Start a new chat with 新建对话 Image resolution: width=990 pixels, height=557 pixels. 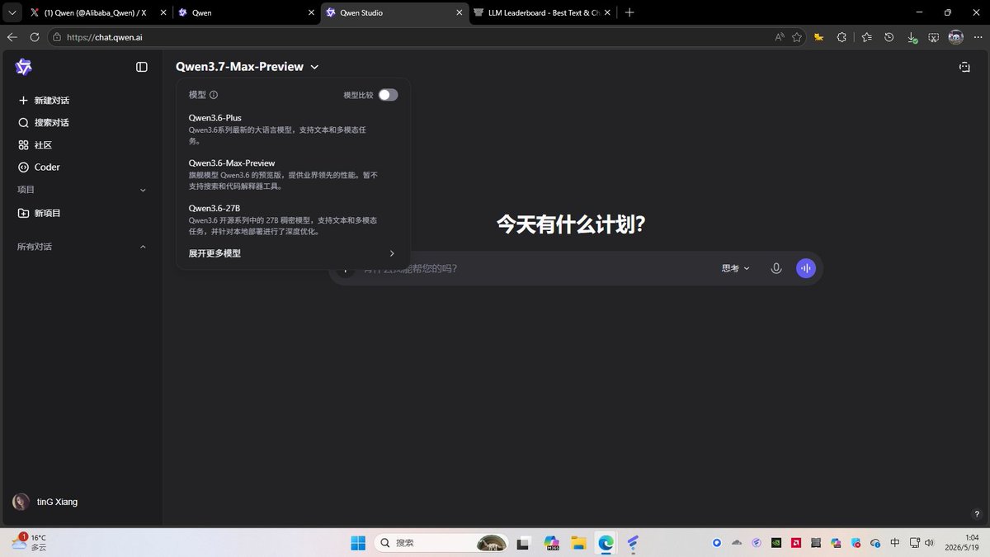pyautogui.click(x=44, y=100)
